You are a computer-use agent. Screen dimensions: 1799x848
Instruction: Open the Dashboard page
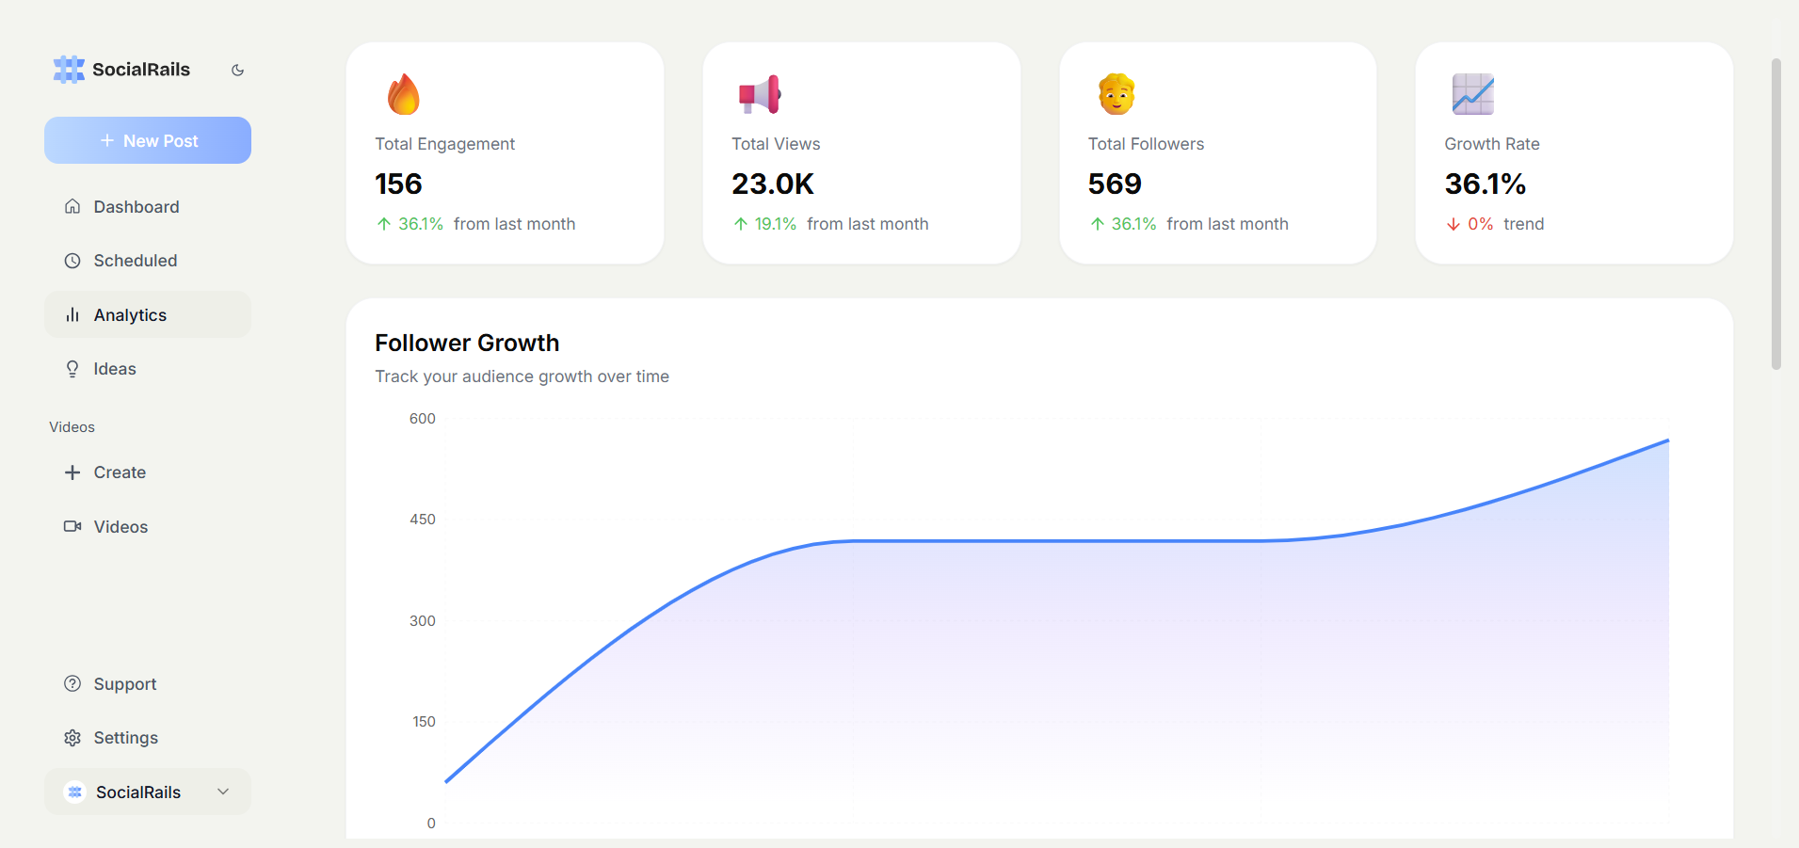[x=136, y=207]
